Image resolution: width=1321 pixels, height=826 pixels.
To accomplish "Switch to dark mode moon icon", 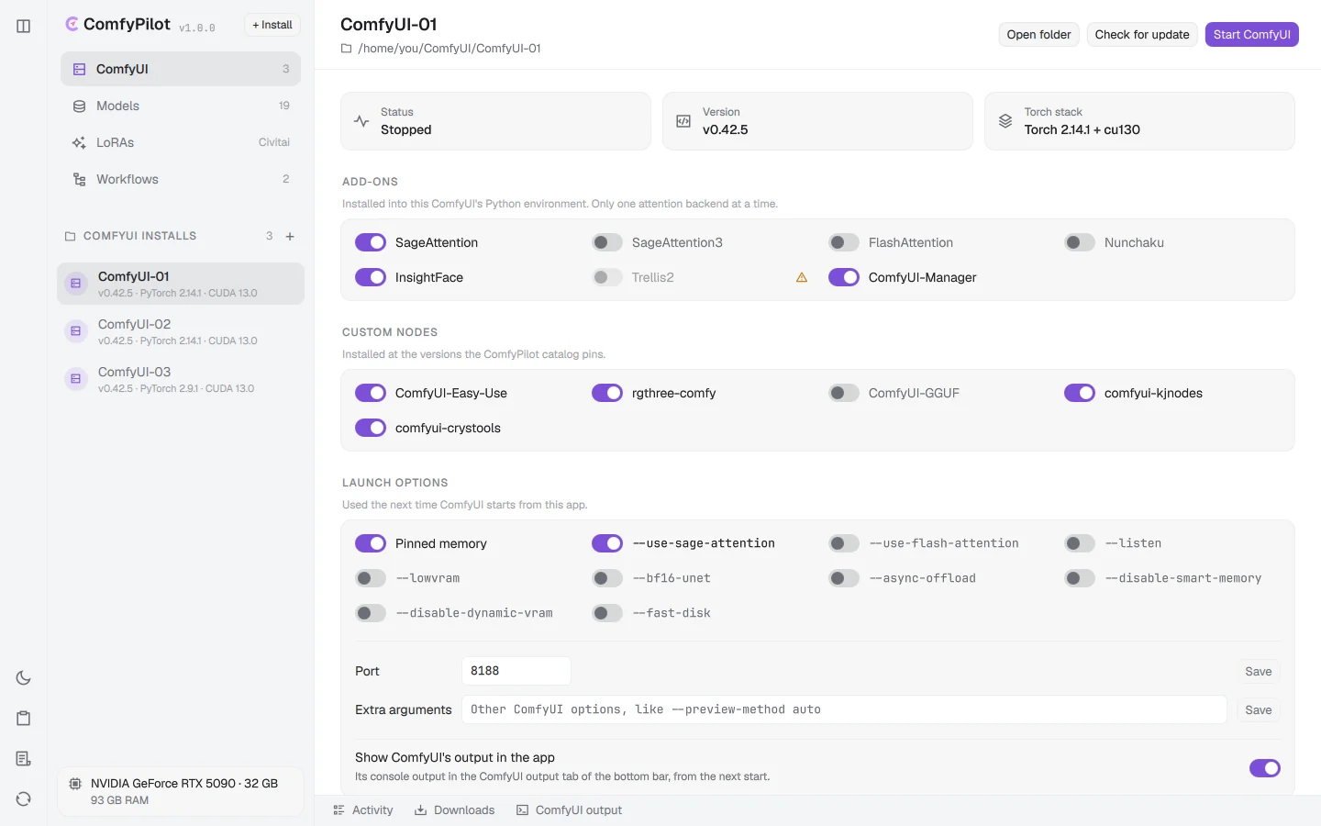I will pos(24,678).
